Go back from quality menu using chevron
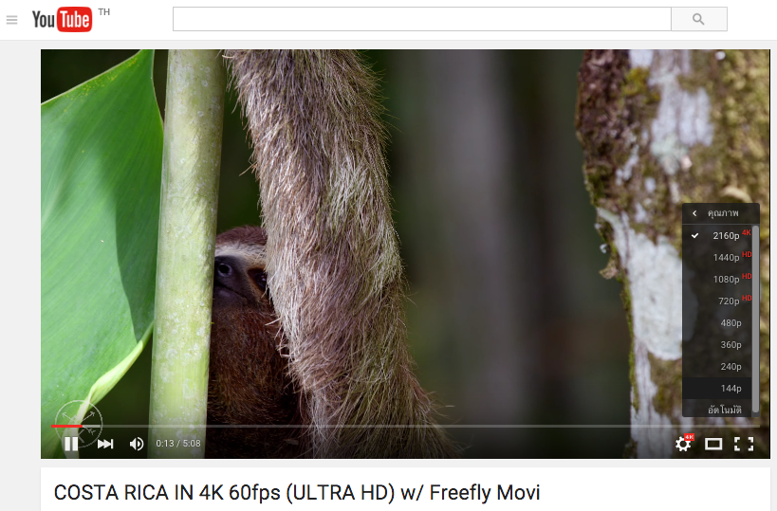 [x=694, y=213]
